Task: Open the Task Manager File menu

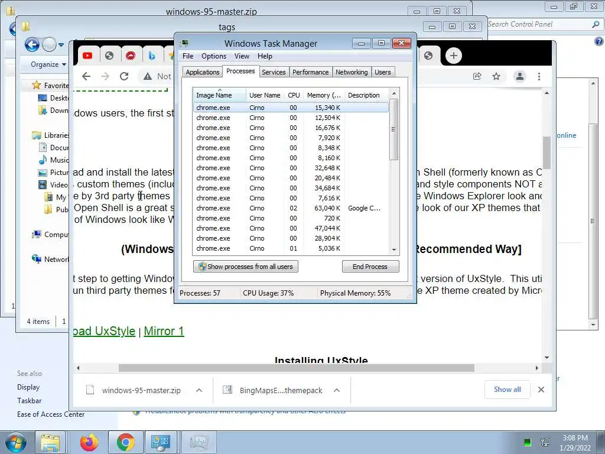Action: [x=188, y=56]
